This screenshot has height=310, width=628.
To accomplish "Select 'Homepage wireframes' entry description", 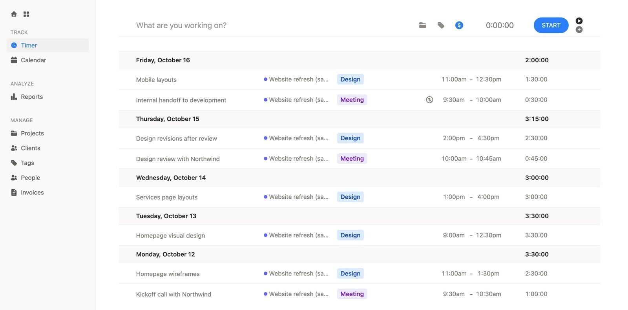I will pyautogui.click(x=168, y=274).
